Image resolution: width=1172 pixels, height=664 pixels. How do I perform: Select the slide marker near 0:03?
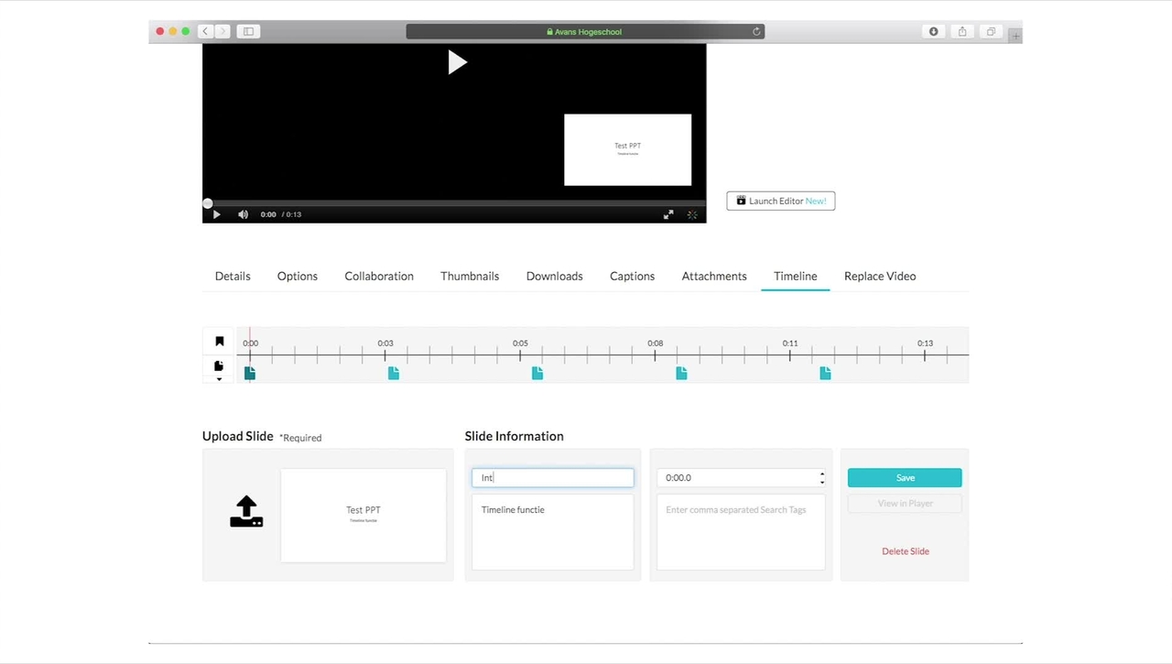pos(394,373)
